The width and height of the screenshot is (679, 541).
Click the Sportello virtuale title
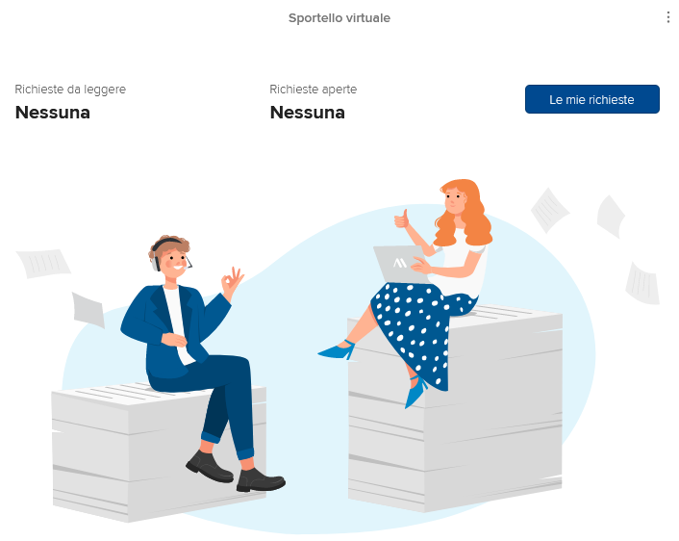(x=339, y=18)
